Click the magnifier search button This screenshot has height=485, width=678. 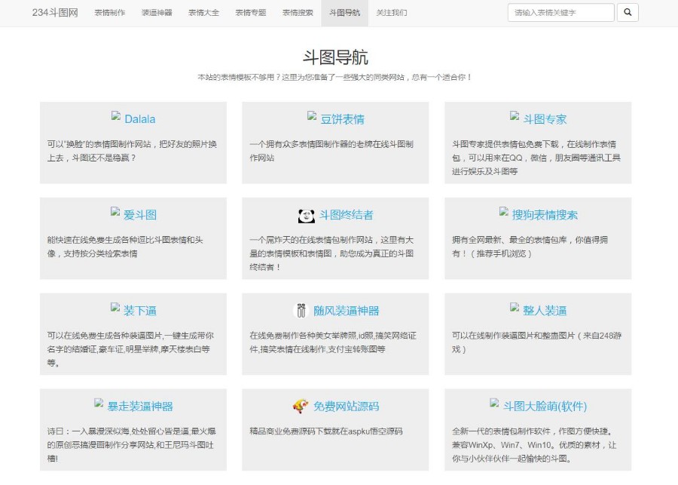[628, 12]
